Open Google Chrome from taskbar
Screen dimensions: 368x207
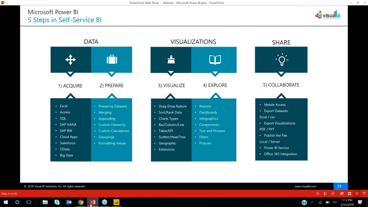pos(81,202)
